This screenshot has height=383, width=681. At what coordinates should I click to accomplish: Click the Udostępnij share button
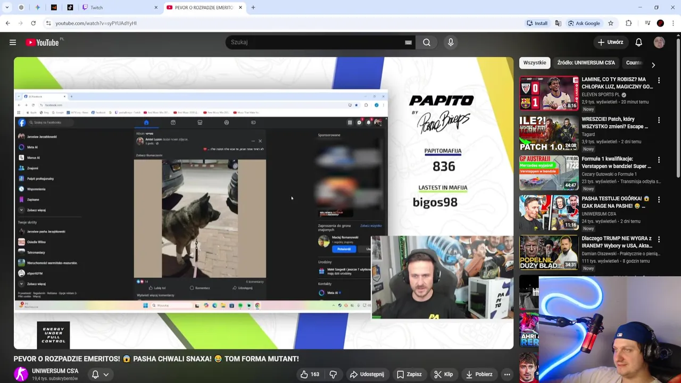(367, 374)
